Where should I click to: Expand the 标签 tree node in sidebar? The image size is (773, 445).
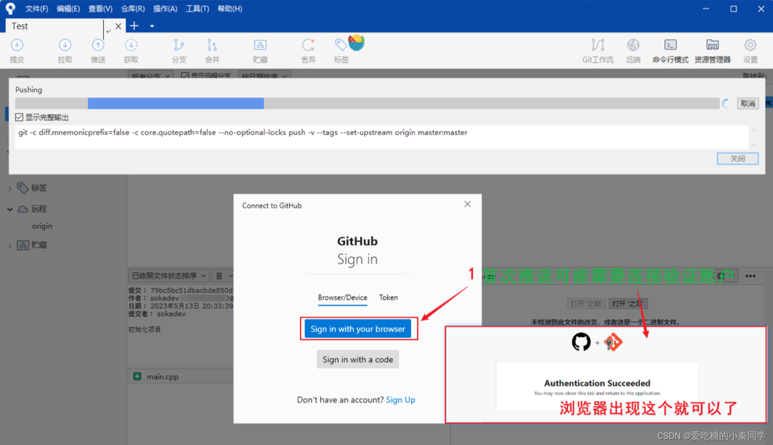(10, 188)
